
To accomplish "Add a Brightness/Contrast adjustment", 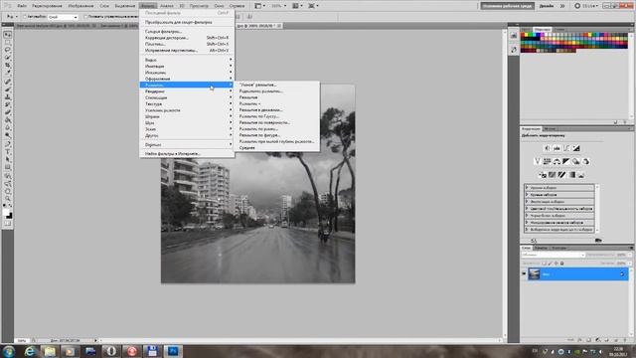I will click(547, 148).
